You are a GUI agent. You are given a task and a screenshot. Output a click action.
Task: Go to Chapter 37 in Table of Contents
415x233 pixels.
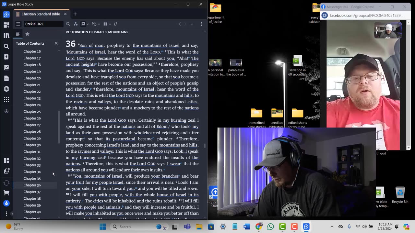[x=32, y=192]
